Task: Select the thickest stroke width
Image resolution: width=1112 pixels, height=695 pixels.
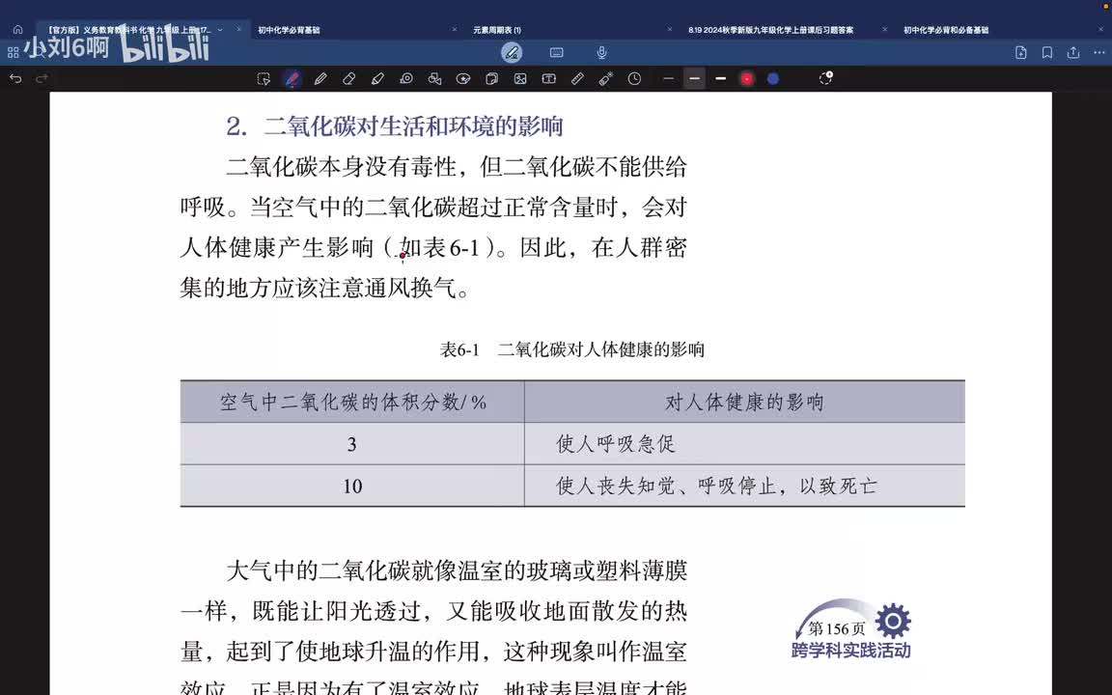Action: pos(720,79)
